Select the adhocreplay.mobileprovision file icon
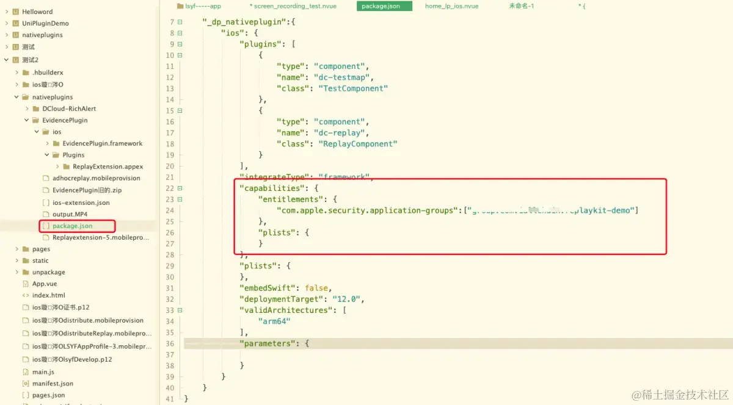Screen dimensions: 733x405 point(45,178)
